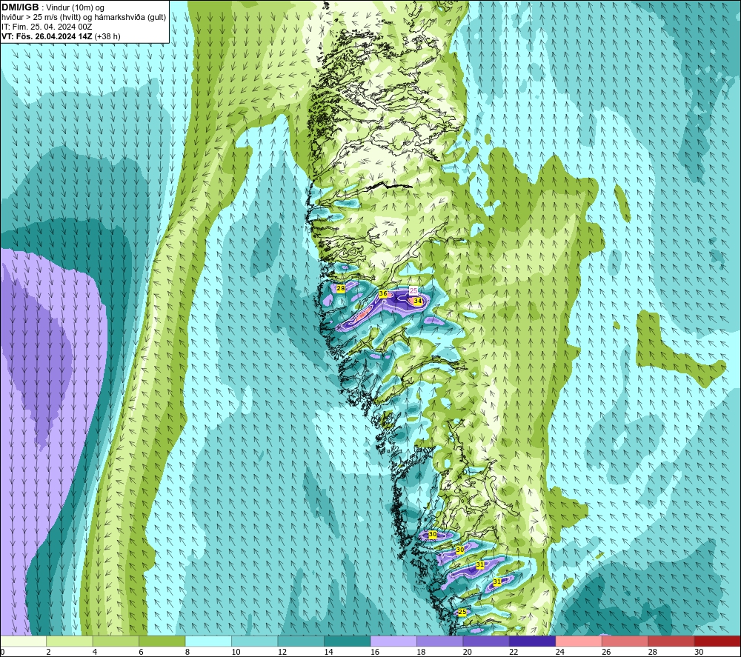Pick the dark indigo 22–24 m/s swatch
741x657 pixels.
coord(533,641)
